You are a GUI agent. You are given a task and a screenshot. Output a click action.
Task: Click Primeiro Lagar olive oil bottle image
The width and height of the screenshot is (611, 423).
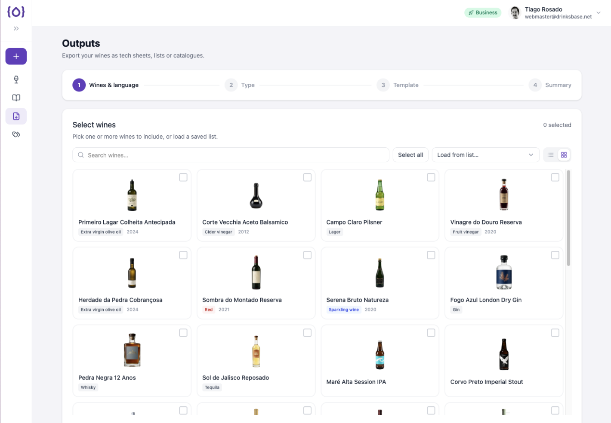pyautogui.click(x=132, y=195)
